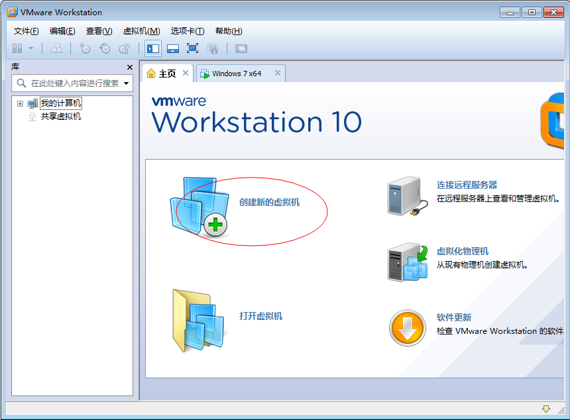Click the suspend/pause toolbar icon
The width and height of the screenshot is (570, 420).
click(x=17, y=48)
